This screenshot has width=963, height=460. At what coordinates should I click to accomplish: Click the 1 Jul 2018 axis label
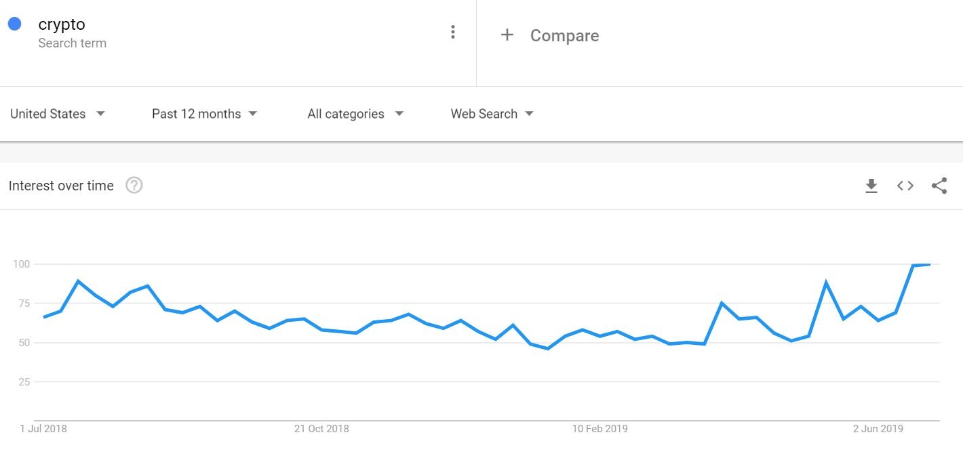(43, 428)
